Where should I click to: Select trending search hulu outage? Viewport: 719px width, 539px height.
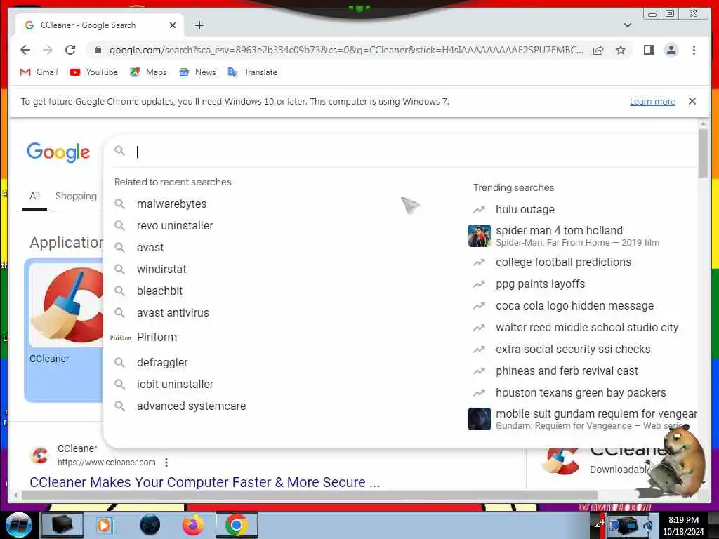(x=525, y=209)
